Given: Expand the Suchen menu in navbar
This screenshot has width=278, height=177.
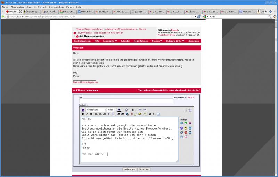Looking at the screenshot, I should tap(157, 41).
